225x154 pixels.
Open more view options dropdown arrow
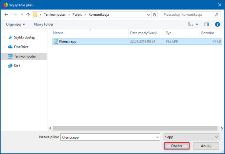coord(197,25)
